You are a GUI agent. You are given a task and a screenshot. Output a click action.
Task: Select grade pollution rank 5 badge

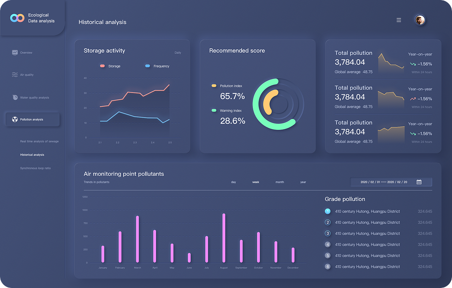[328, 256]
